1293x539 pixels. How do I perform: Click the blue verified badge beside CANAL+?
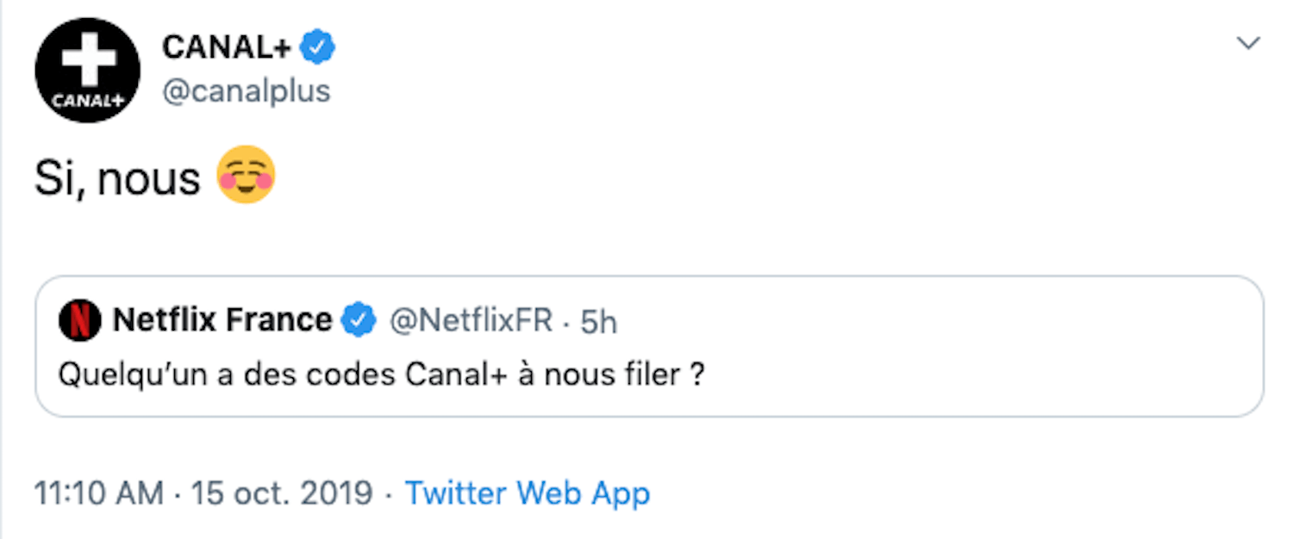(x=317, y=48)
